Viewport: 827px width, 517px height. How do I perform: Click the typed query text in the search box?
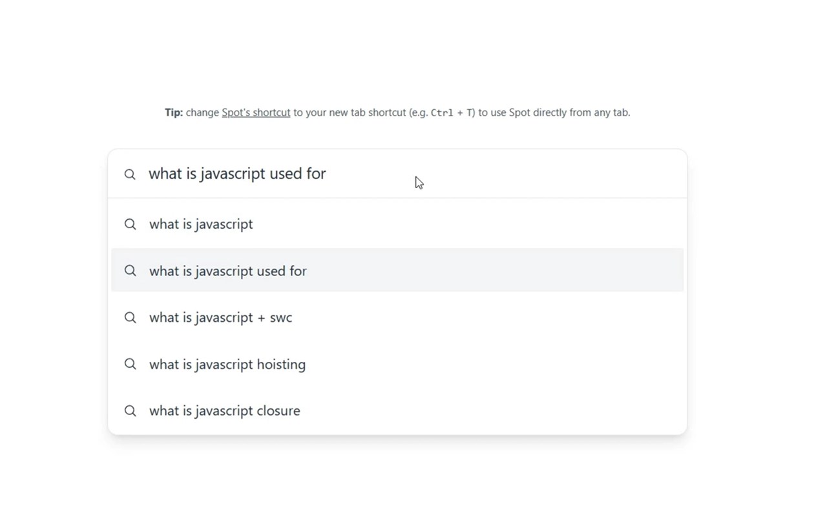(237, 174)
